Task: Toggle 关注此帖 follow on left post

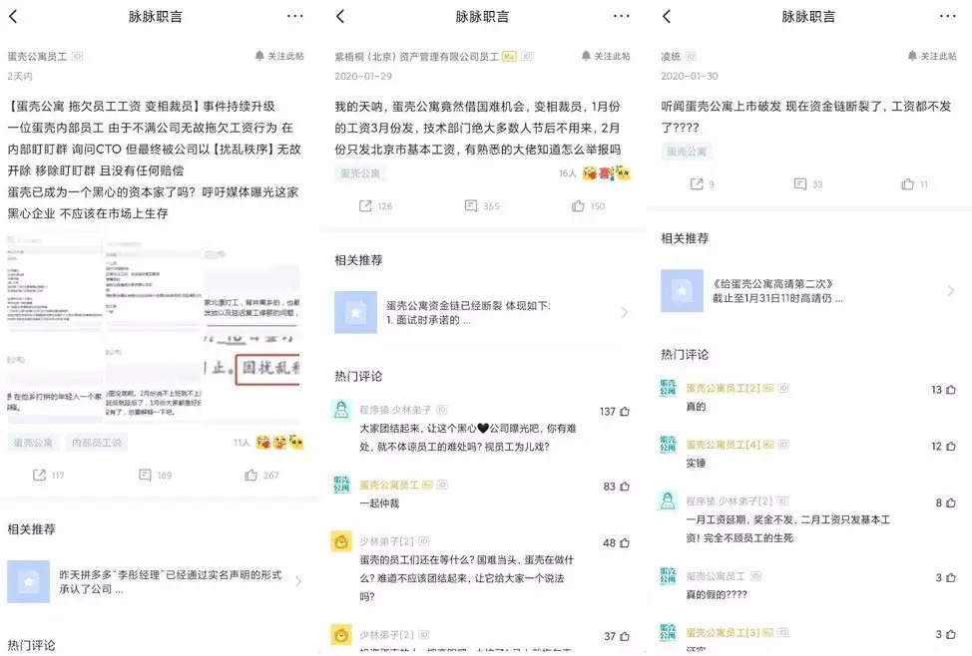Action: pyautogui.click(x=279, y=56)
